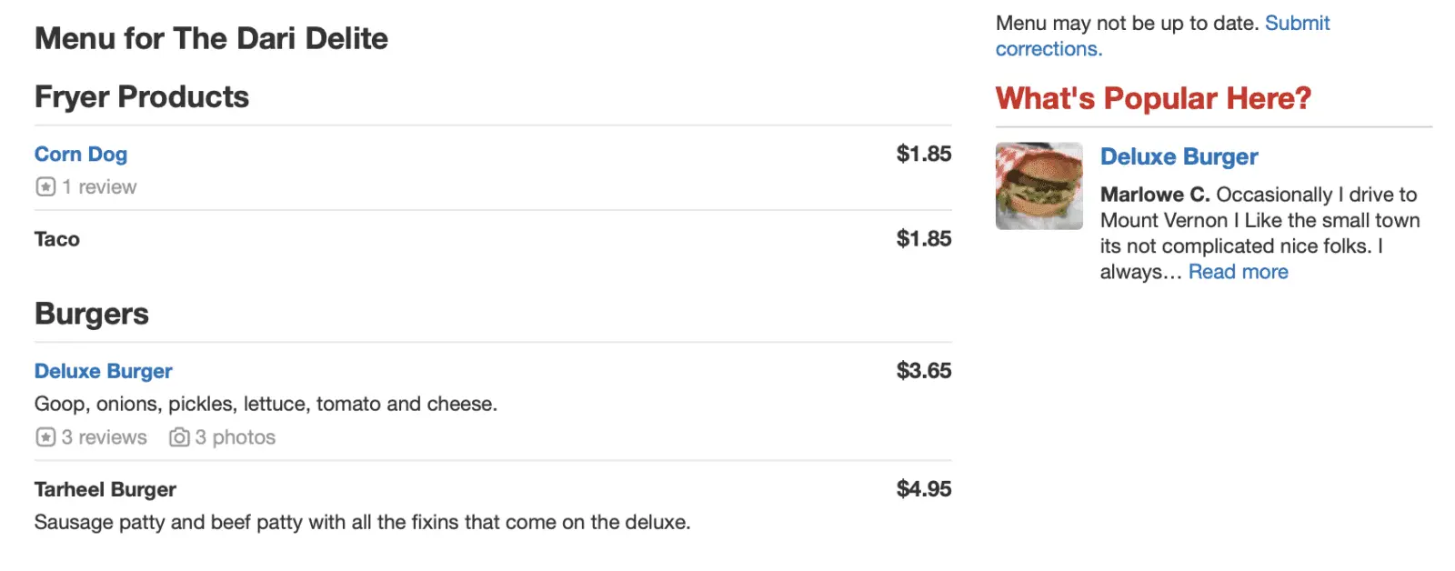
Task: Open Deluxe Burger link in What's Popular
Action: [1179, 157]
